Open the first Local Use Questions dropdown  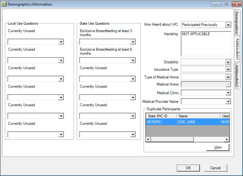coord(61,42)
